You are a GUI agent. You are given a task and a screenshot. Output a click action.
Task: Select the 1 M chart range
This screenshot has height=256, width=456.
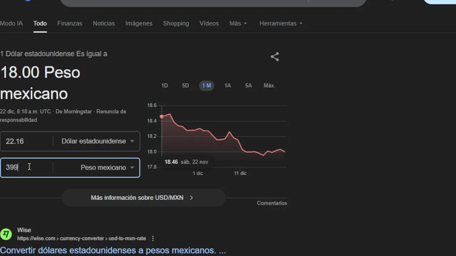(x=206, y=86)
